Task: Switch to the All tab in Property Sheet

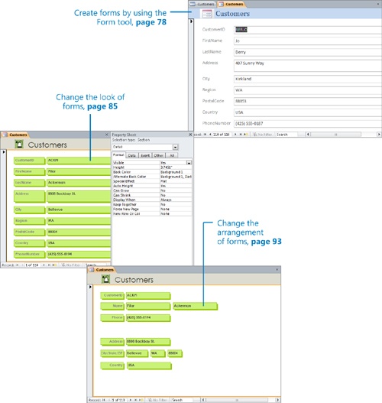Action: pos(172,155)
